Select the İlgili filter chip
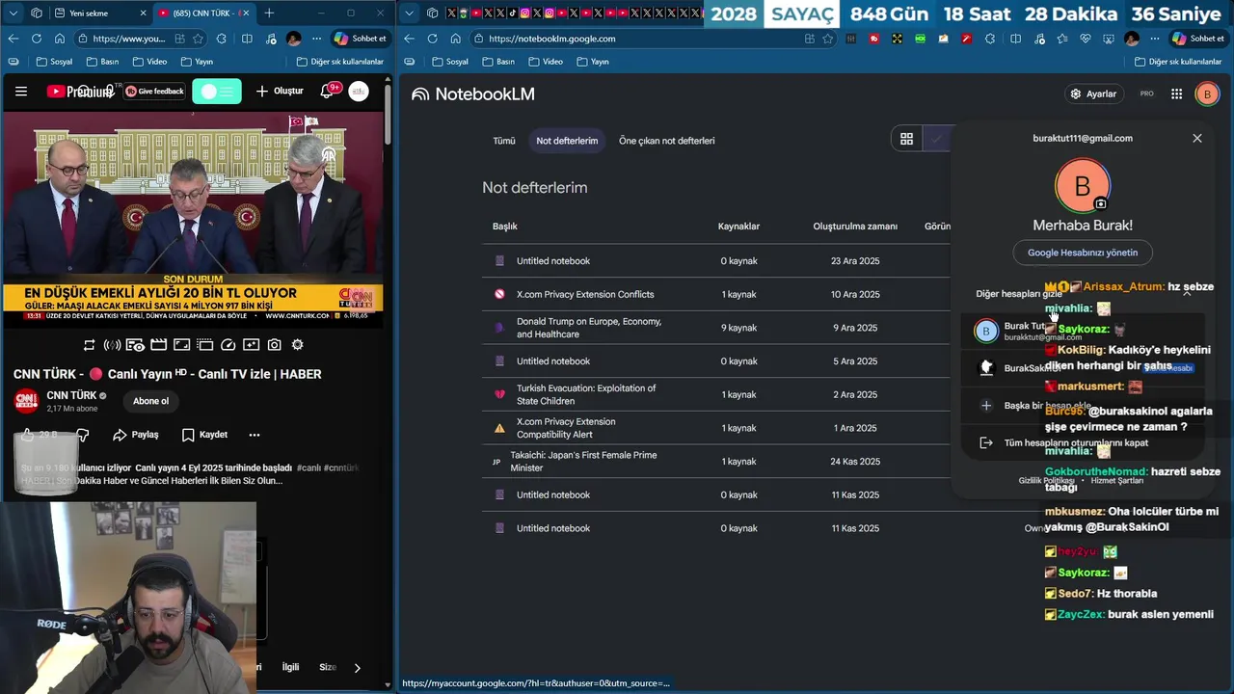The image size is (1234, 694). [290, 667]
